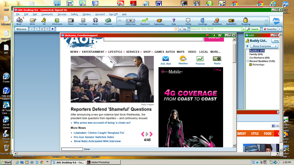294x165 pixels.
Task: Open MapQuest from the toolbar
Action: point(145,22)
